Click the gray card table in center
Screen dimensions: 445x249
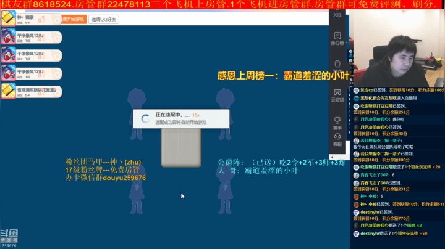pyautogui.click(x=181, y=148)
